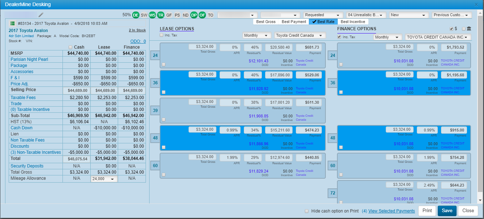Click the green DE status badge
The width and height of the screenshot is (484, 219).
coord(135,15)
